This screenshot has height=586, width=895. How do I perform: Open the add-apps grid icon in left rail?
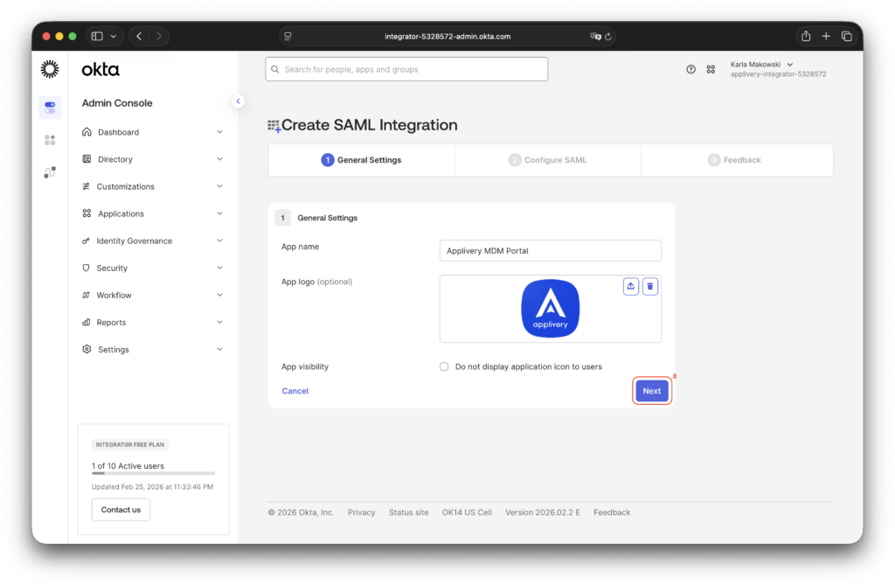pyautogui.click(x=50, y=140)
